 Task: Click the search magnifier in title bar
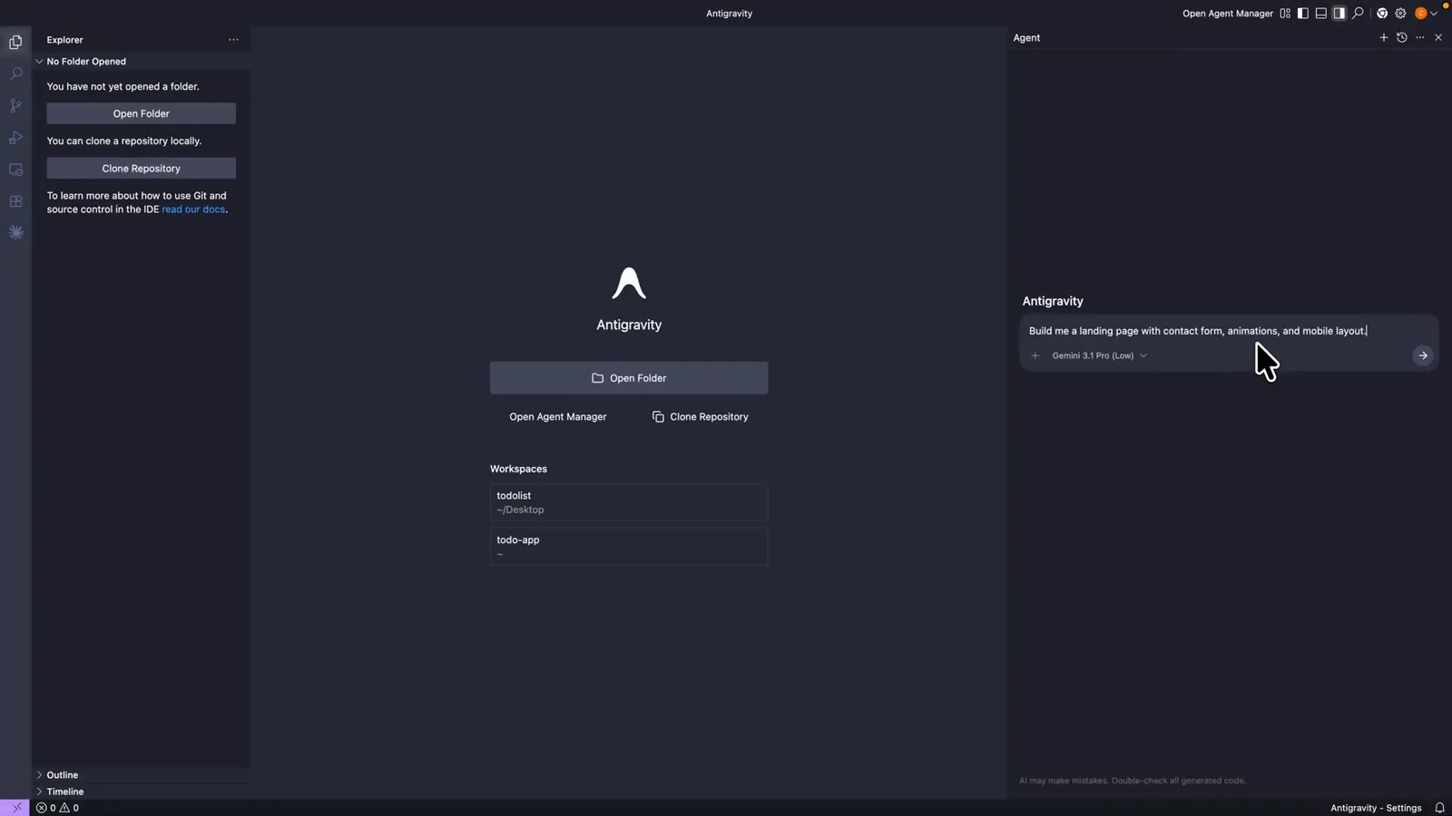[1358, 14]
